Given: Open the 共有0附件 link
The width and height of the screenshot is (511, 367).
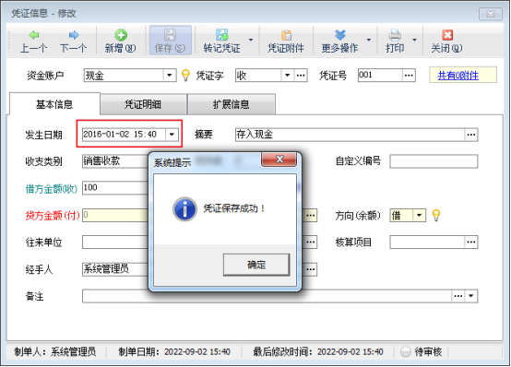Looking at the screenshot, I should tap(458, 76).
